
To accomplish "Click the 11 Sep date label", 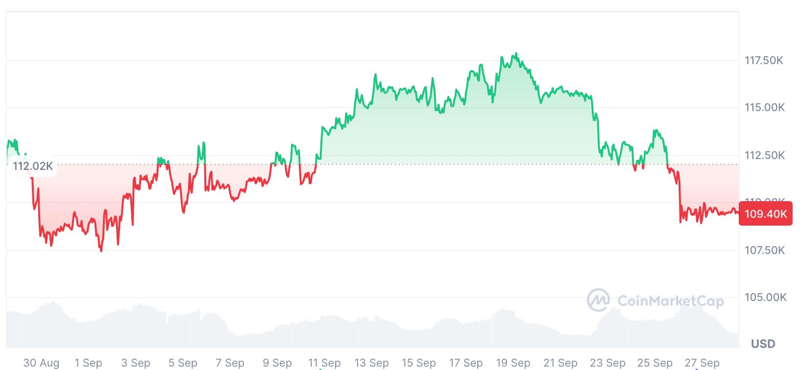I will click(324, 363).
